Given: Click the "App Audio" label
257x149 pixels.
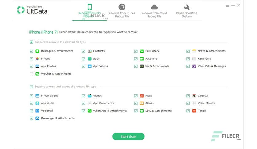Looking at the screenshot, I should click(x=48, y=103).
